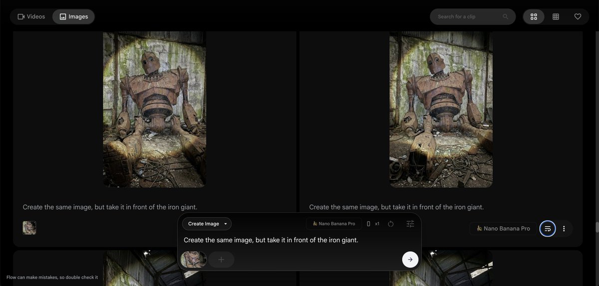Switch to large grid view icon

coord(534,16)
